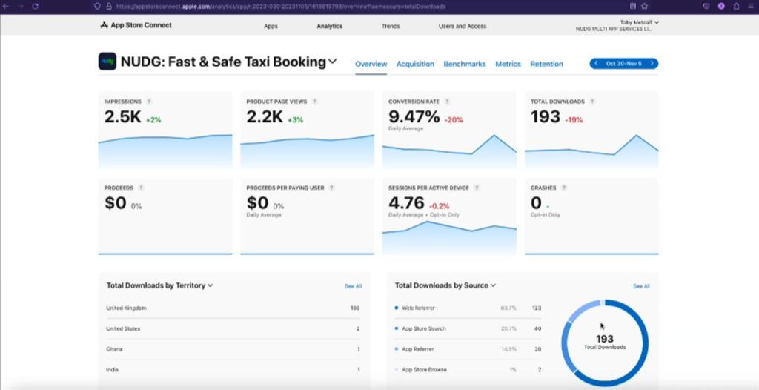The width and height of the screenshot is (759, 390).
Task: Open the Users and Access menu item
Action: [463, 26]
